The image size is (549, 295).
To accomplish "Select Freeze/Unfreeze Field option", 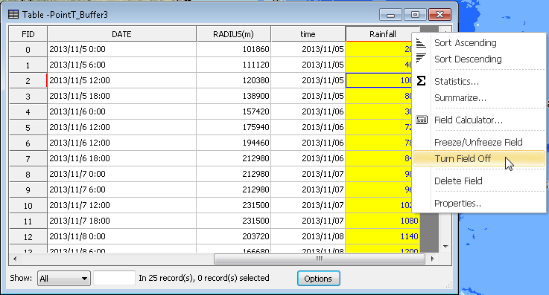I will pyautogui.click(x=478, y=142).
